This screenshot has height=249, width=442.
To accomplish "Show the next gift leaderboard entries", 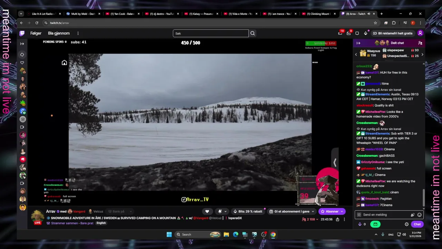I will pyautogui.click(x=422, y=55).
